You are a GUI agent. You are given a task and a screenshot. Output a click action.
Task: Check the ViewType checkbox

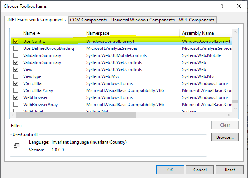click(x=16, y=76)
